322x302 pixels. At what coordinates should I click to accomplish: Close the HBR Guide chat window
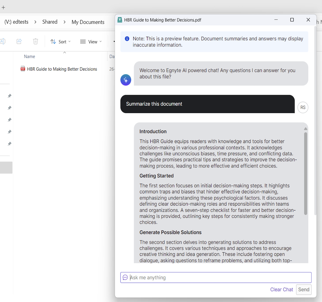click(308, 20)
